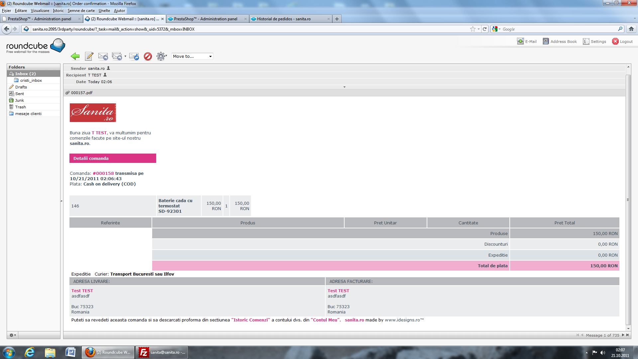Open a new browser tab
The width and height of the screenshot is (638, 359).
coord(337,19)
